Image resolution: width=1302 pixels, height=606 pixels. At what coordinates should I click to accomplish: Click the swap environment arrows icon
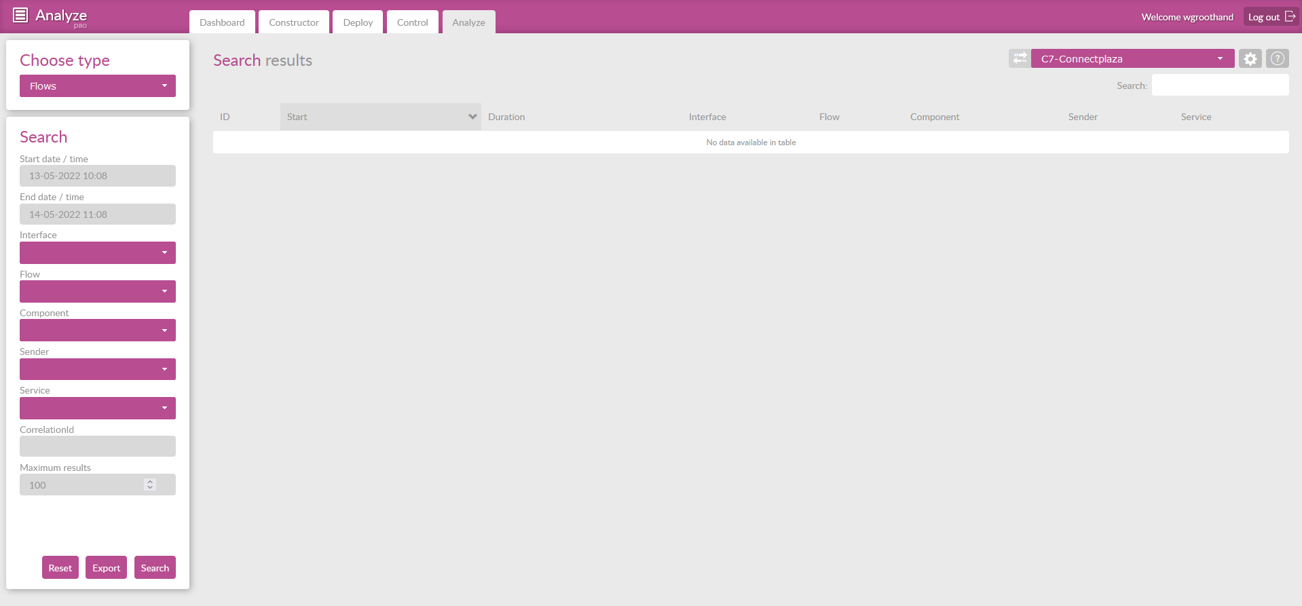click(x=1020, y=58)
